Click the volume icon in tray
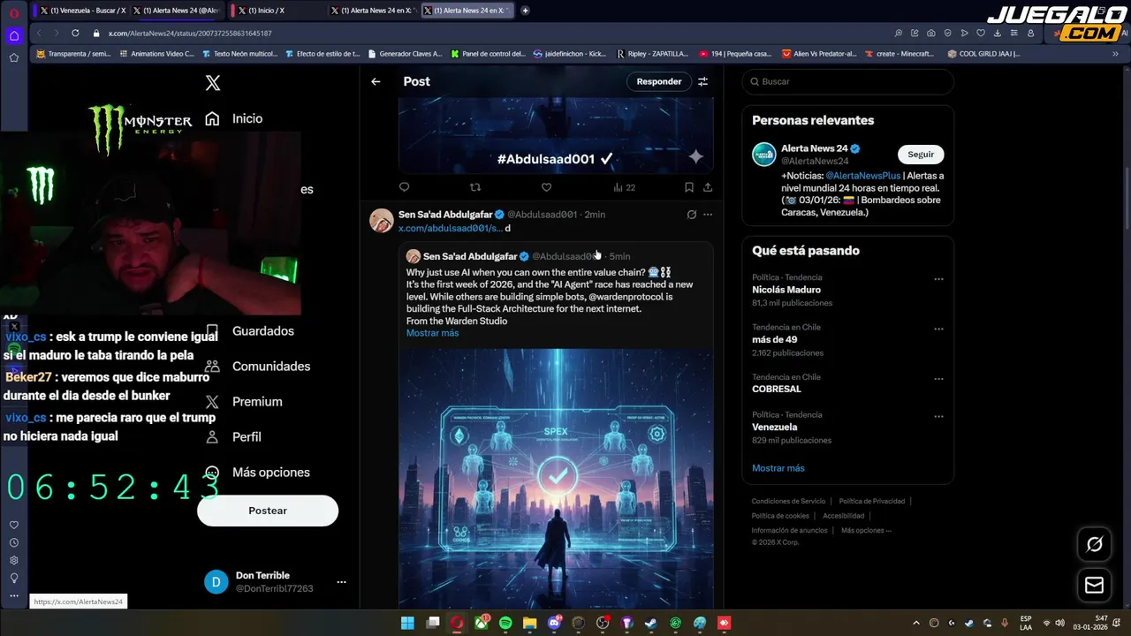 tap(1059, 623)
